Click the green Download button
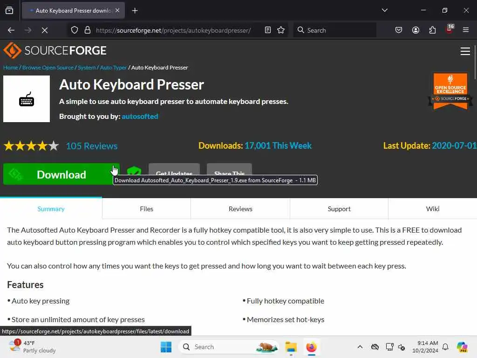The width and height of the screenshot is (477, 358). [61, 174]
